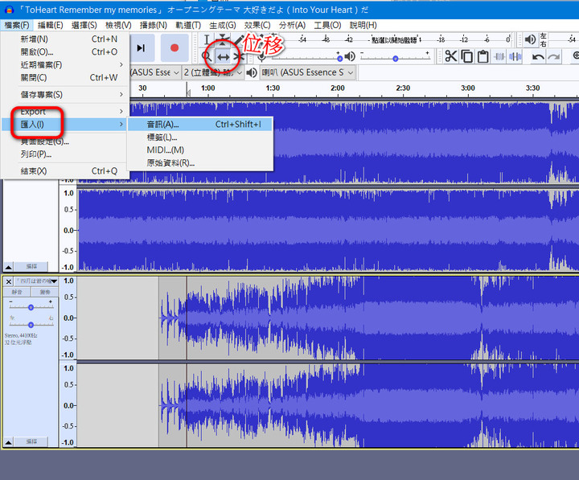
Task: Expand the 近期檔案(F) submenu
Action: coord(65,65)
